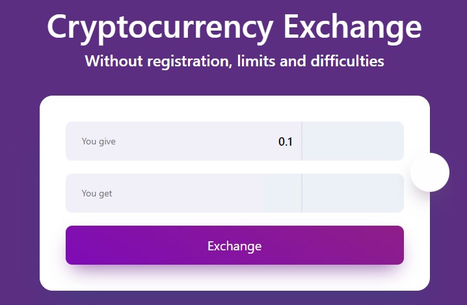The image size is (467, 305).
Task: Open the You get currency selector
Action: tap(353, 193)
